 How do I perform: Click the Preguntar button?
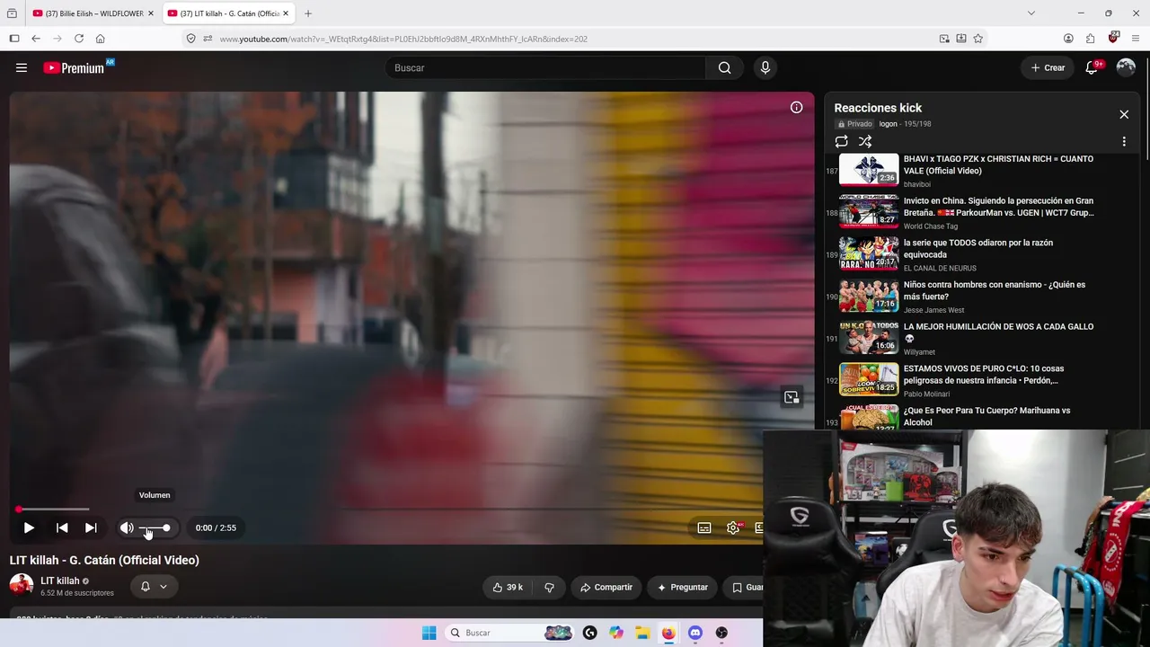point(683,587)
